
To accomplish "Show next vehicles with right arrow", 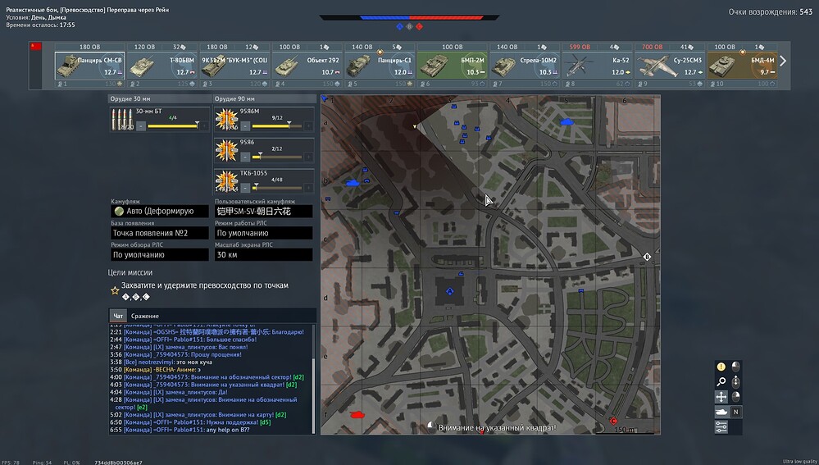I will (783, 62).
